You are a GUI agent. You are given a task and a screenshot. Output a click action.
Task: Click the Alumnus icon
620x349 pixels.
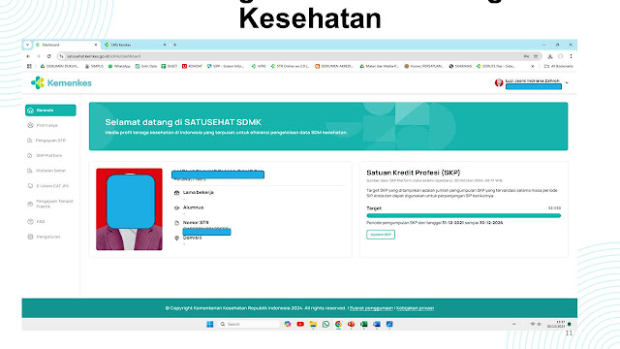(176, 207)
